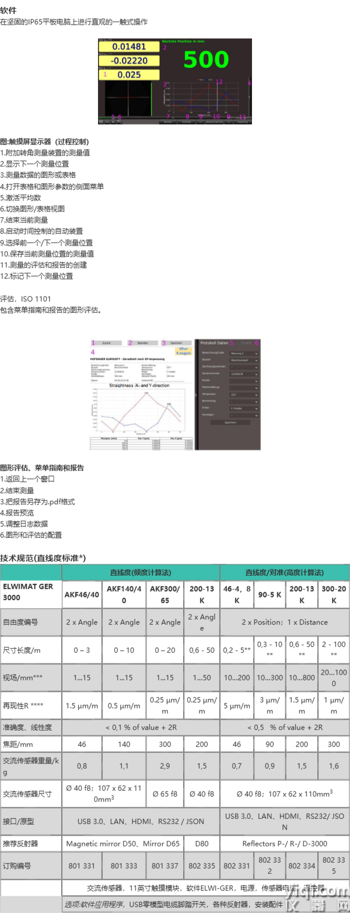Click list item '6.图形和评估的配置'

click(31, 535)
